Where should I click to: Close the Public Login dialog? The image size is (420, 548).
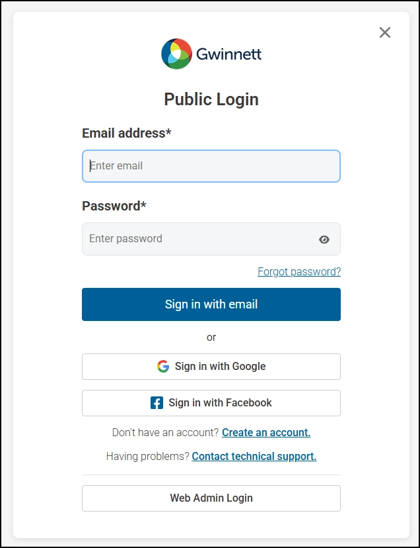pos(385,32)
